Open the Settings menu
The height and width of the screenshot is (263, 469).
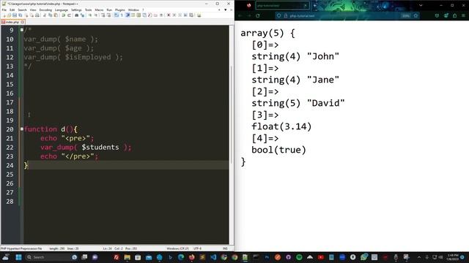click(76, 9)
